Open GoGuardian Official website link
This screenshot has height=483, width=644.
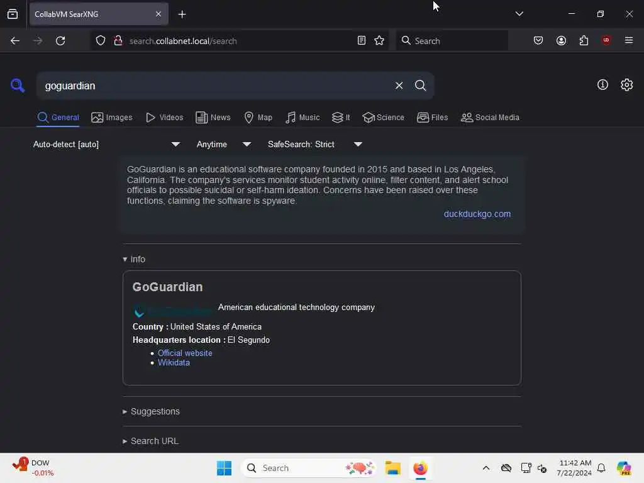(185, 353)
